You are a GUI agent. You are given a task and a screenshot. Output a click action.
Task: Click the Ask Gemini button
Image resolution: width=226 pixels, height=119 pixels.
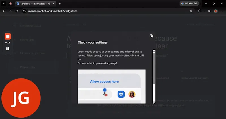click(x=189, y=3)
